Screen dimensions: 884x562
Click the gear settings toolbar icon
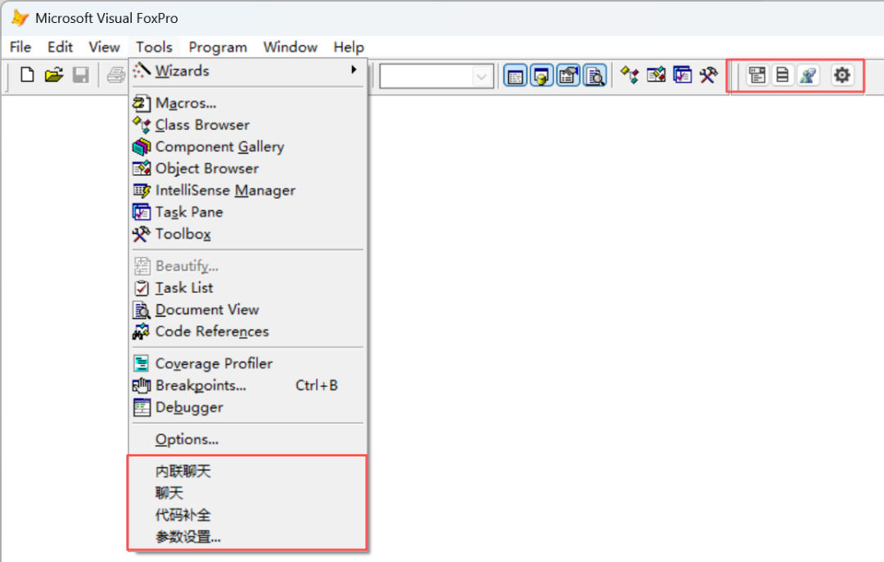click(x=841, y=75)
